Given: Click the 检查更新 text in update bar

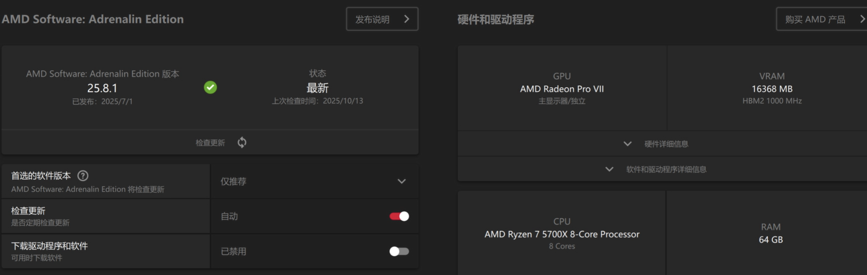Looking at the screenshot, I should tap(210, 143).
